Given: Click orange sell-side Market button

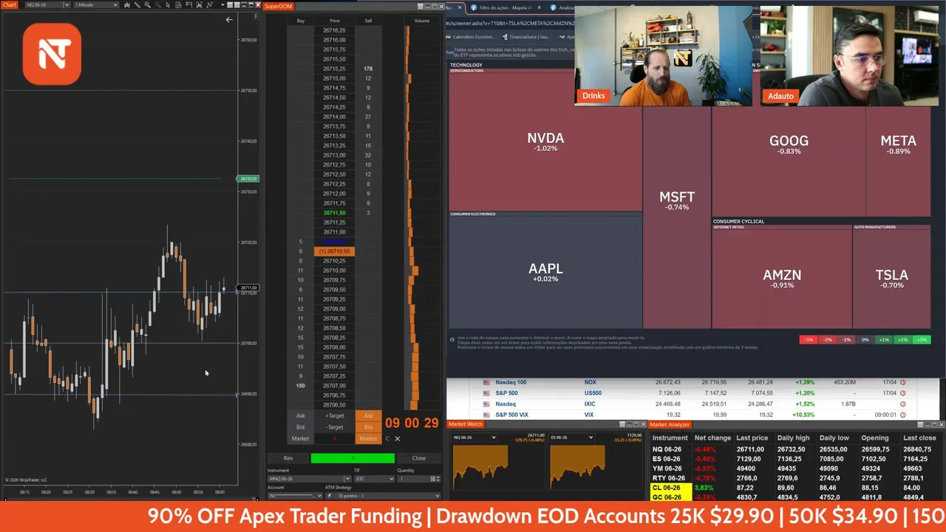Looking at the screenshot, I should click(x=368, y=439).
